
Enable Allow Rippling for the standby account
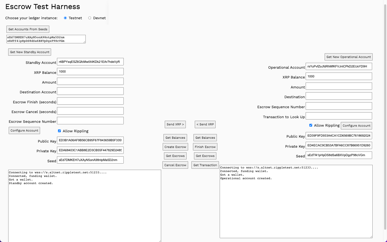[x=59, y=131]
